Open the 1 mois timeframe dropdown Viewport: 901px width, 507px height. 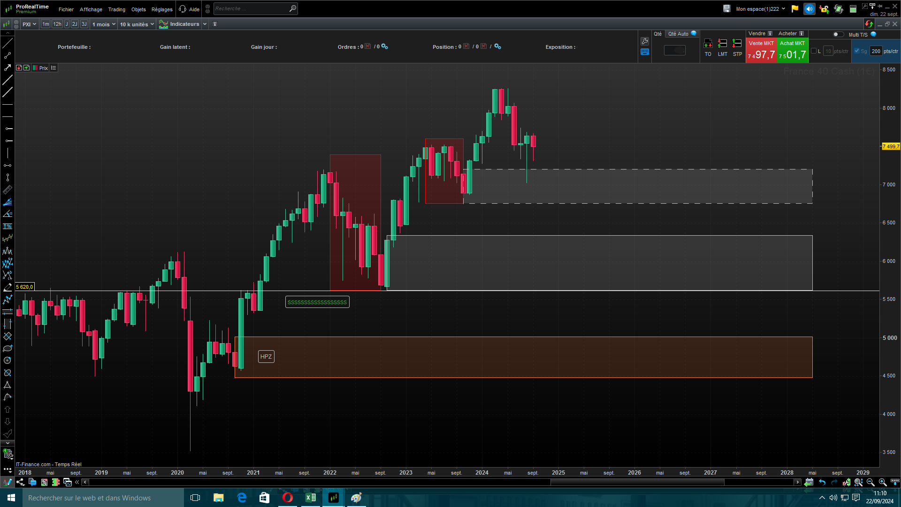point(104,24)
